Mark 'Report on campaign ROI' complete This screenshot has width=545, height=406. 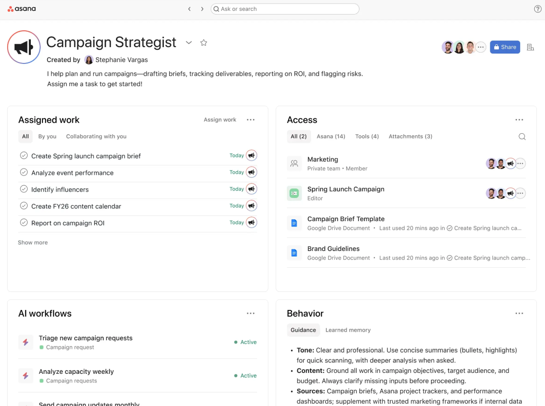click(24, 222)
